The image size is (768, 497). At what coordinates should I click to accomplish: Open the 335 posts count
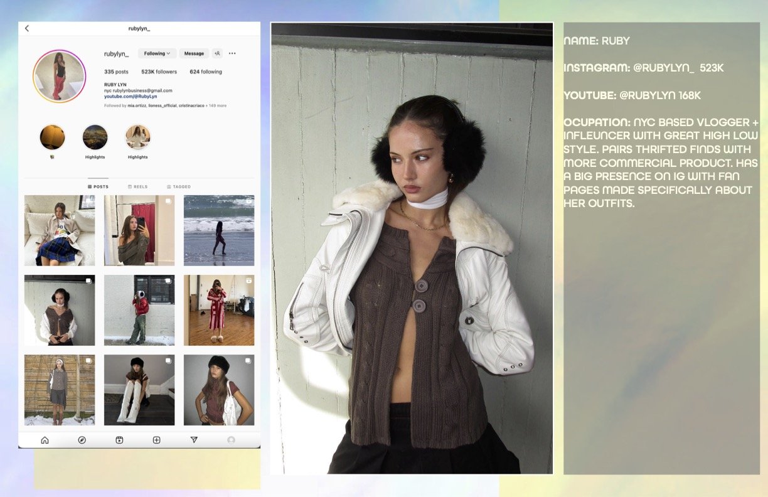click(x=116, y=72)
